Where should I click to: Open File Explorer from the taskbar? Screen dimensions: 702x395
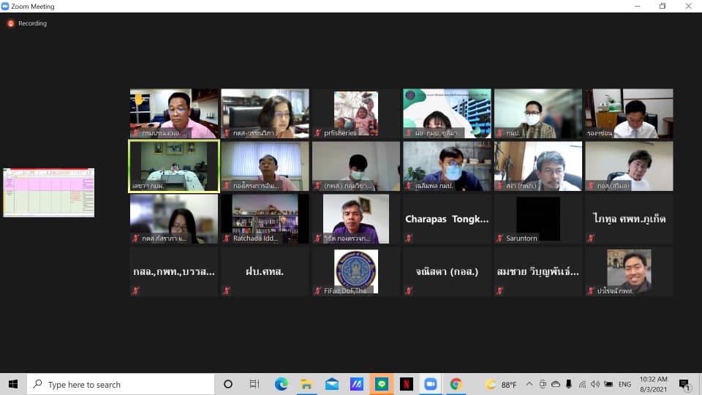click(x=306, y=384)
